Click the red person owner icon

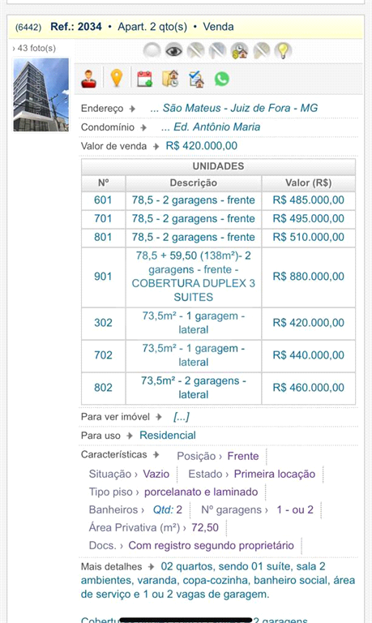(x=89, y=78)
